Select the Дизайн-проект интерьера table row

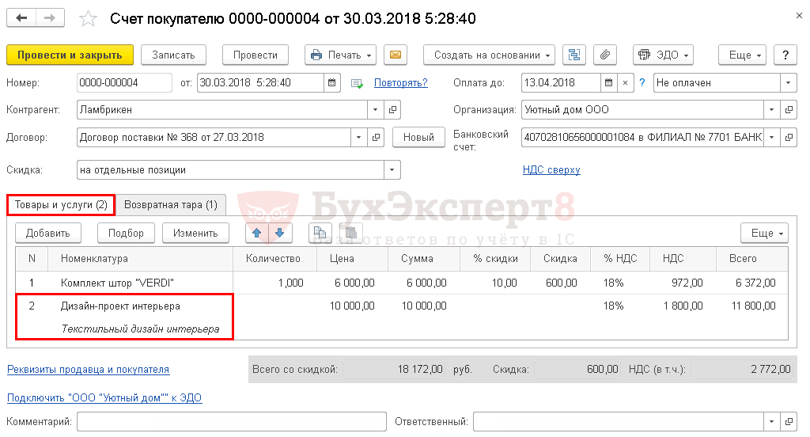tap(120, 306)
